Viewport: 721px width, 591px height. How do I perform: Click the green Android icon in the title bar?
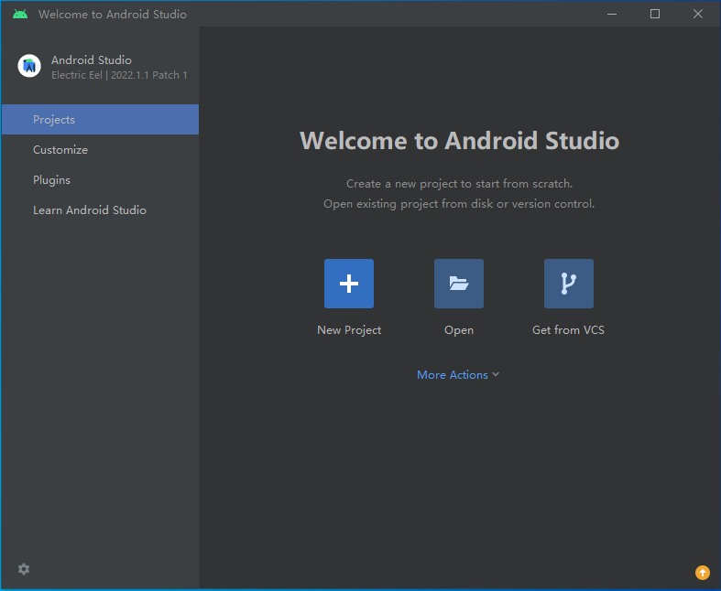click(20, 15)
